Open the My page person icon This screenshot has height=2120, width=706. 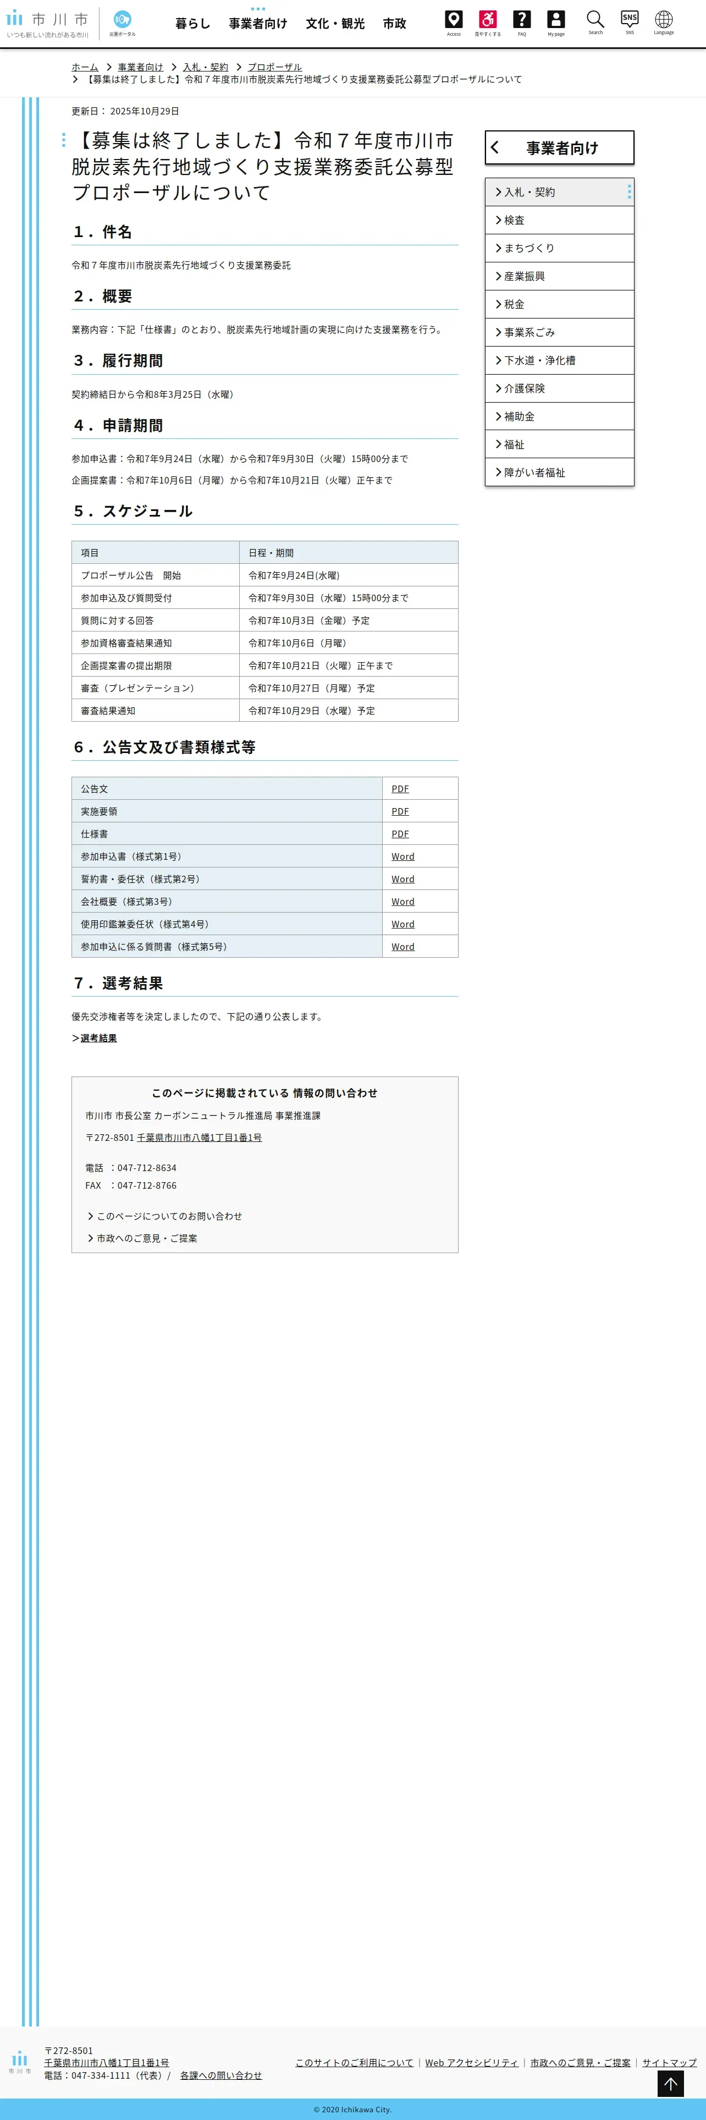click(556, 22)
